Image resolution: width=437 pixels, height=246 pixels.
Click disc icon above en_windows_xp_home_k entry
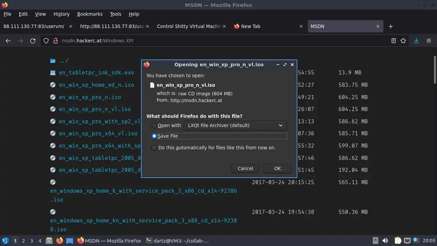53,182
